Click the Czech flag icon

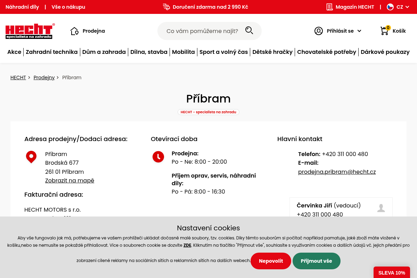[390, 7]
